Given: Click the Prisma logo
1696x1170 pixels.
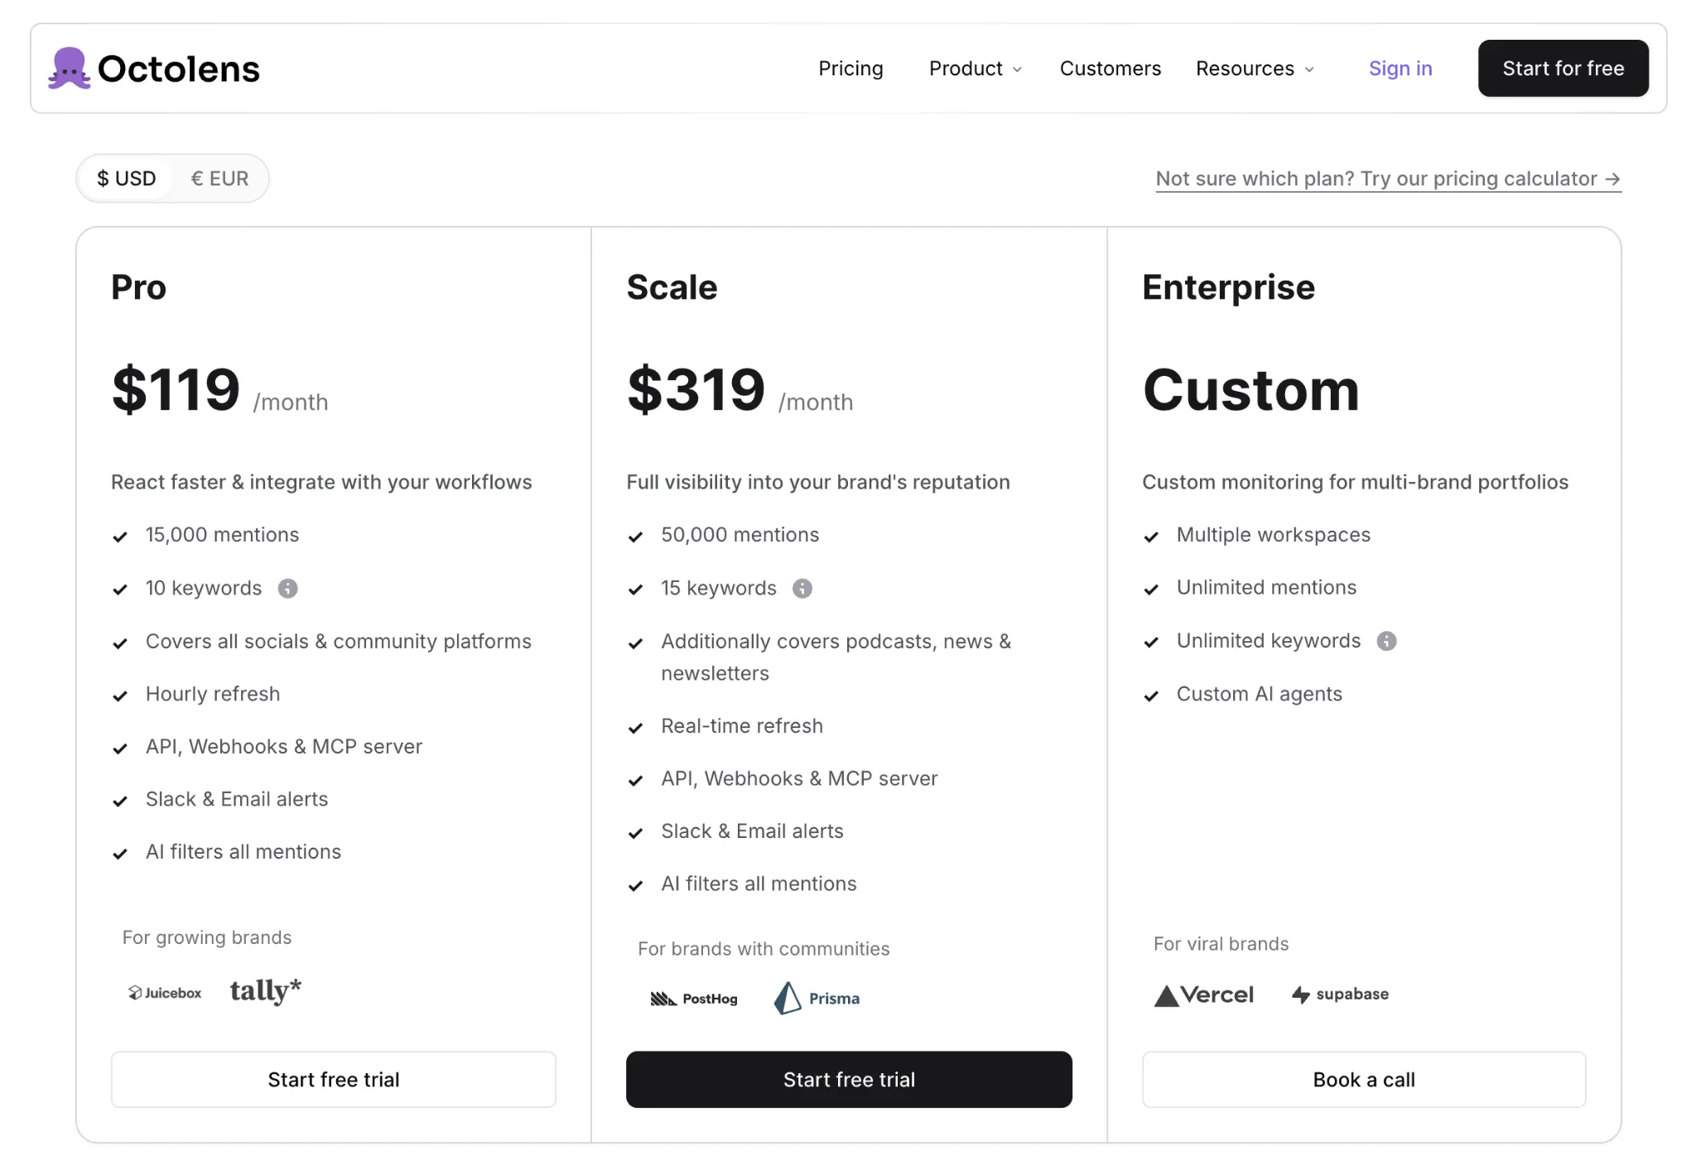Looking at the screenshot, I should click(817, 998).
